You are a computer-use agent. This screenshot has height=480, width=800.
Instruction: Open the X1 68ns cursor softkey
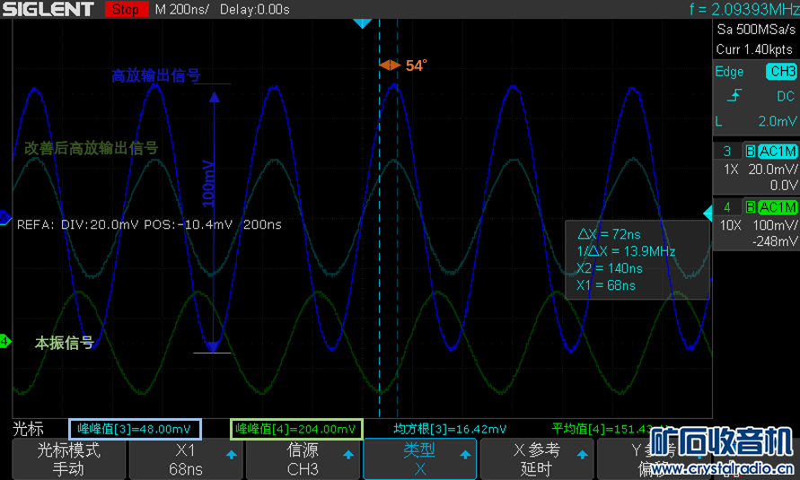tap(185, 458)
